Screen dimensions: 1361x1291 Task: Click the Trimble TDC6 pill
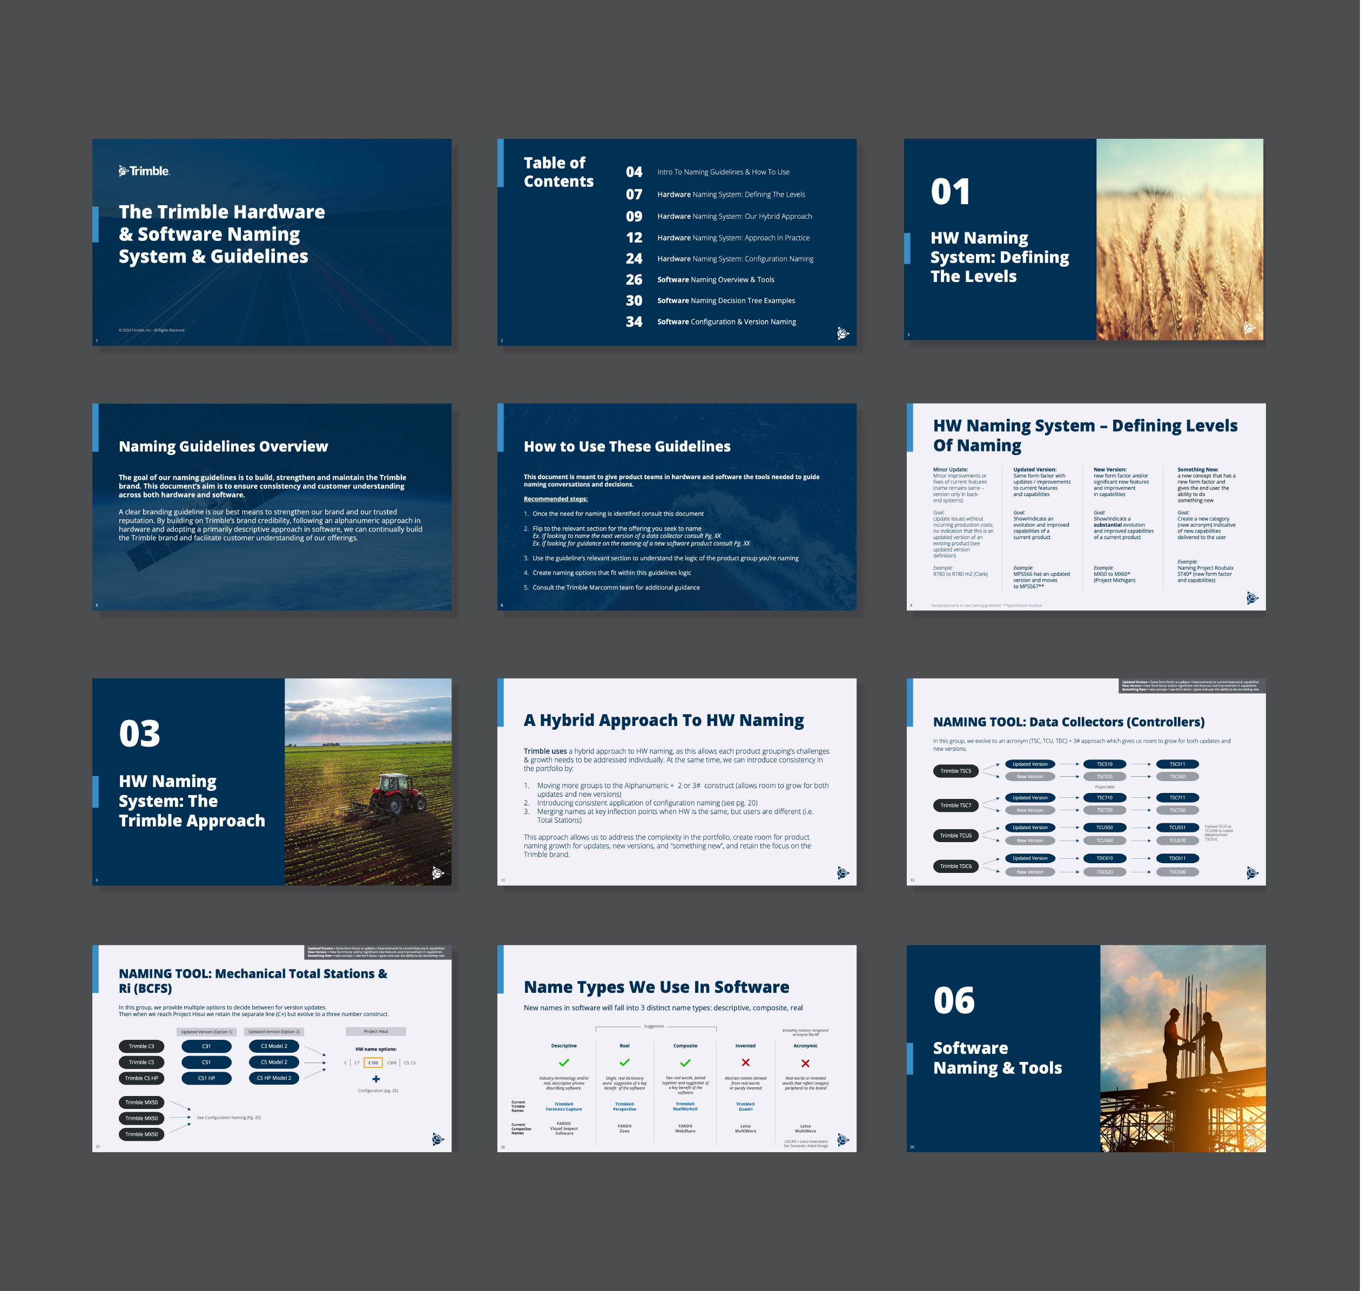(956, 866)
